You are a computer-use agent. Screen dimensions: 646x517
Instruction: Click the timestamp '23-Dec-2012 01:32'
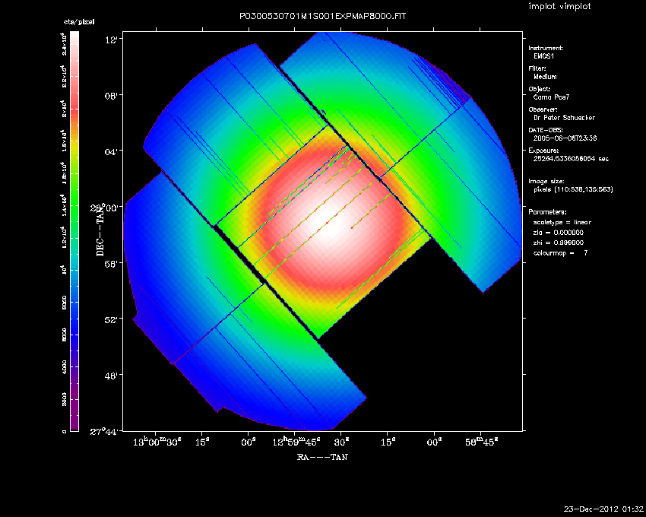point(603,509)
